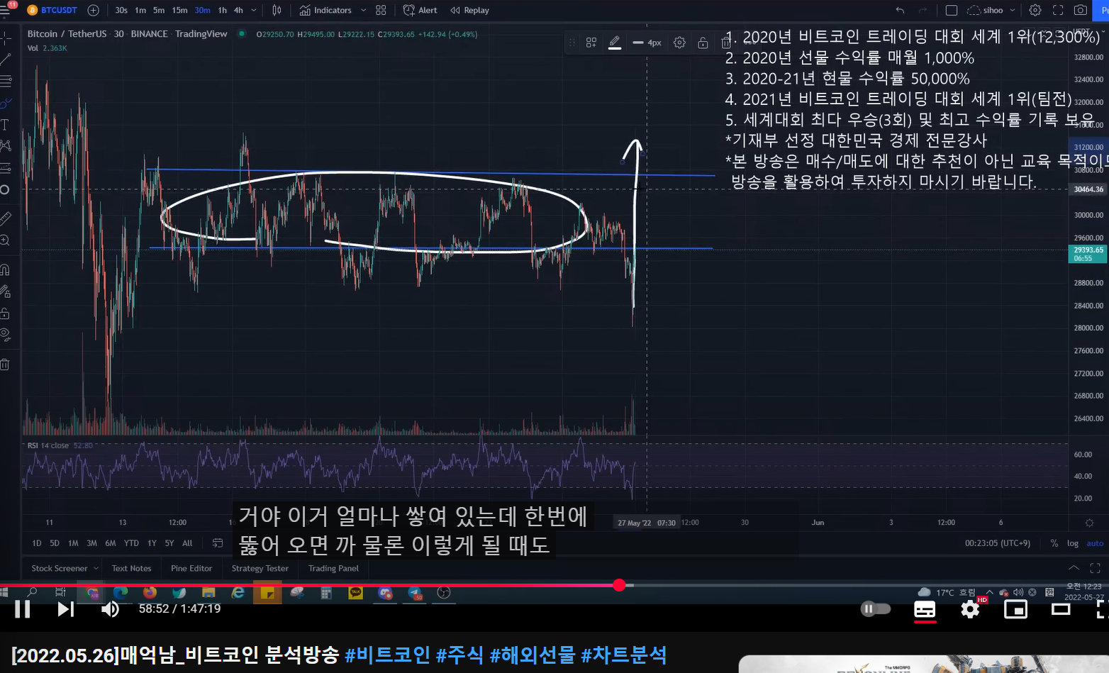The height and width of the screenshot is (673, 1109).
Task: Open the zoom-in tool in left toolbar
Action: (6, 241)
